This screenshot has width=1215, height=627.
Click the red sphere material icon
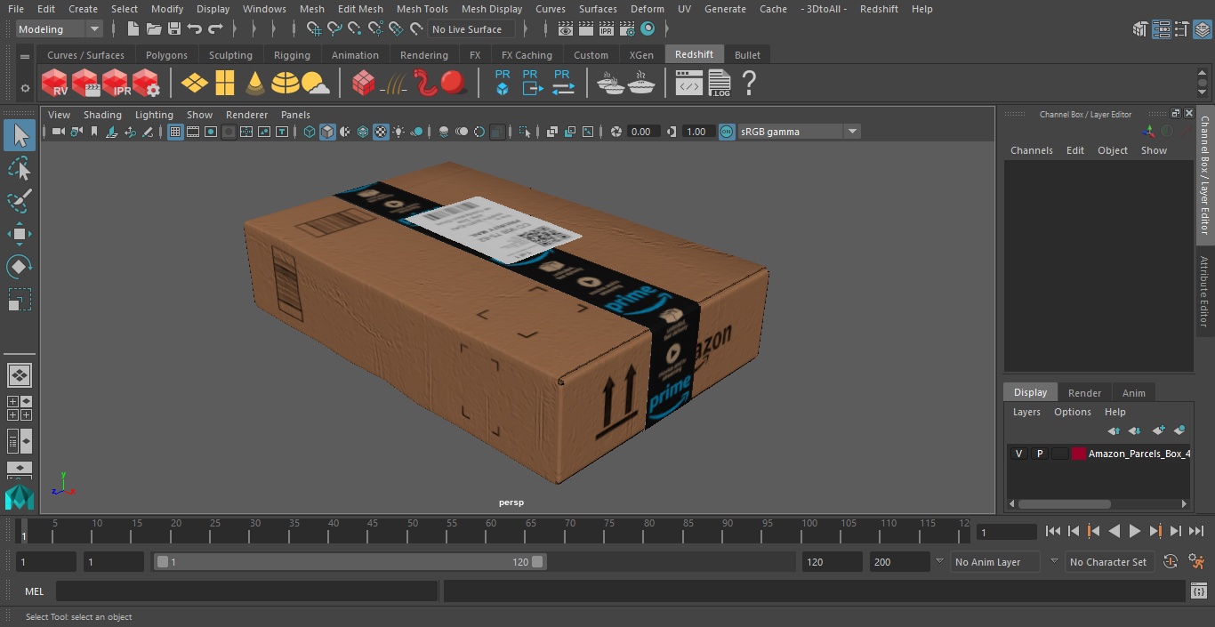pos(454,84)
